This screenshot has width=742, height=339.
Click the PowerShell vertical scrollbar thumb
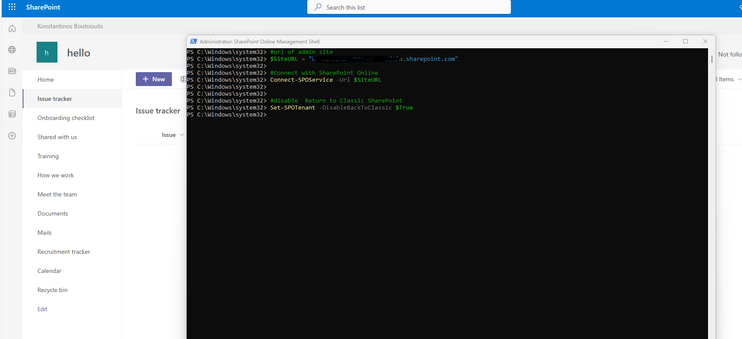(712, 59)
